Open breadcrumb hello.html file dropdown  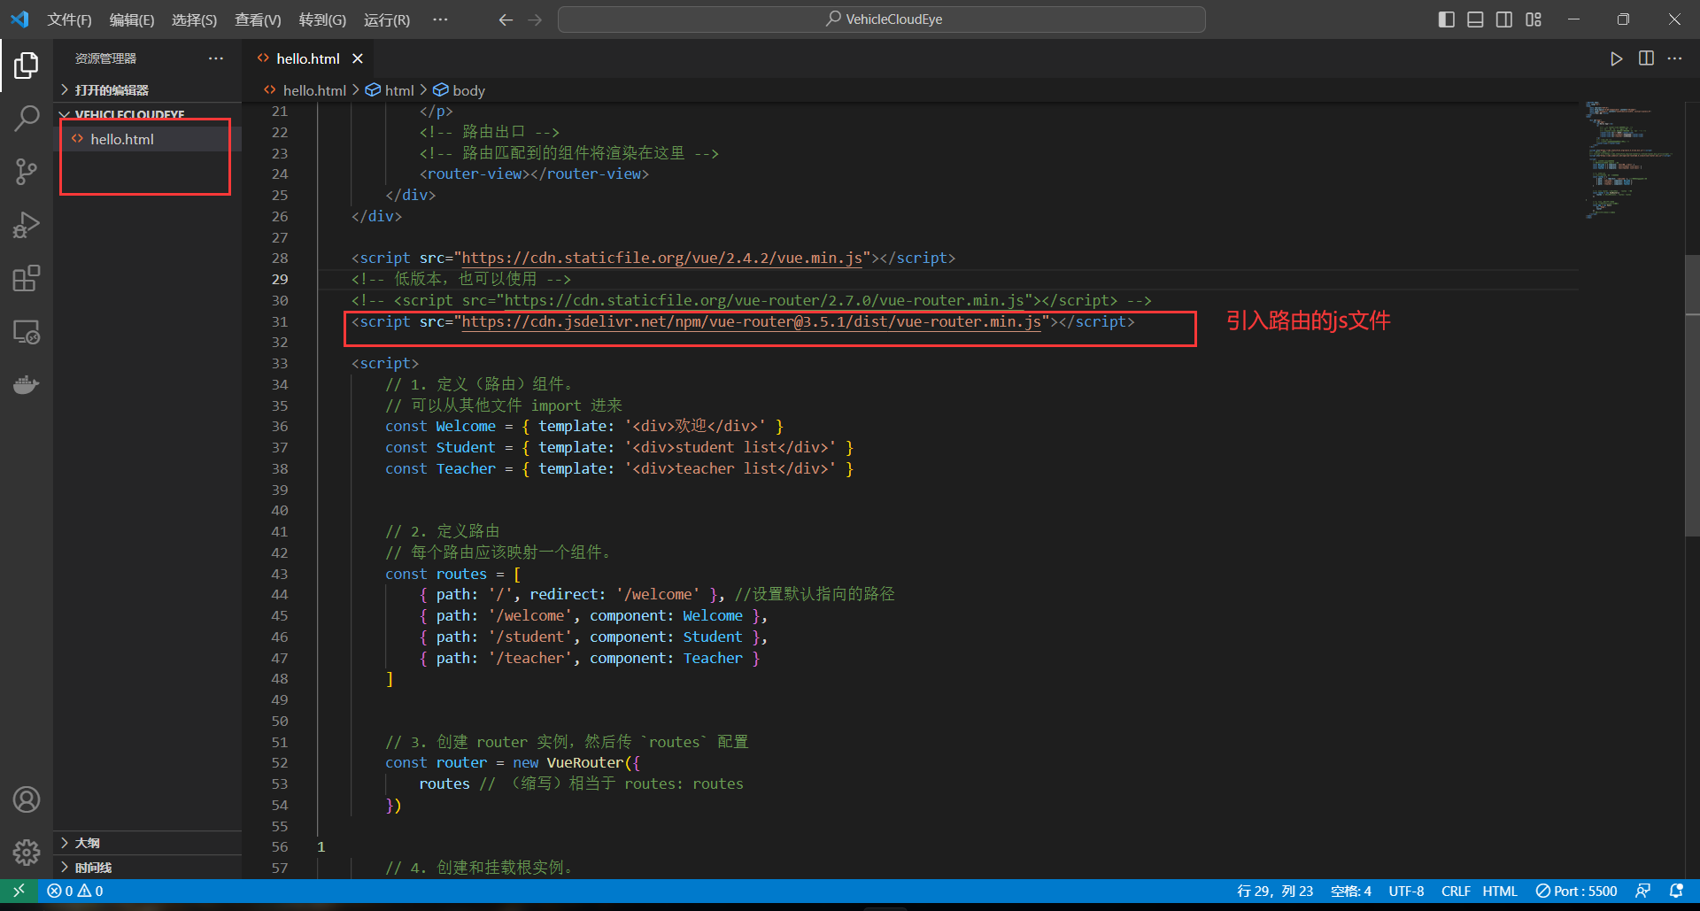[x=305, y=90]
